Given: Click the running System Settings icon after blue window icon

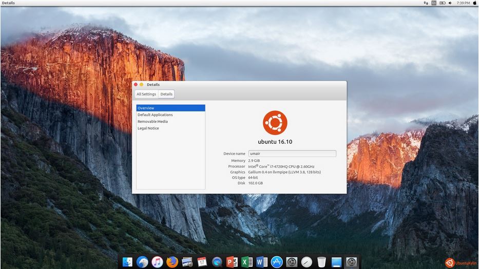Looking at the screenshot, I should (x=351, y=262).
